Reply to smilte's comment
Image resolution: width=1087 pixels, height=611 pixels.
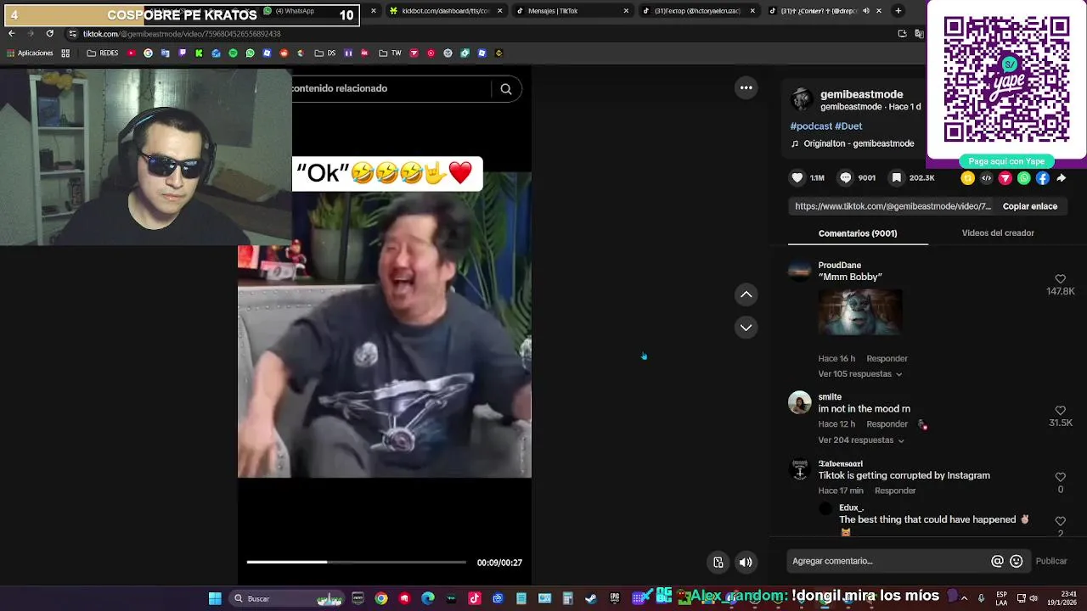click(887, 423)
